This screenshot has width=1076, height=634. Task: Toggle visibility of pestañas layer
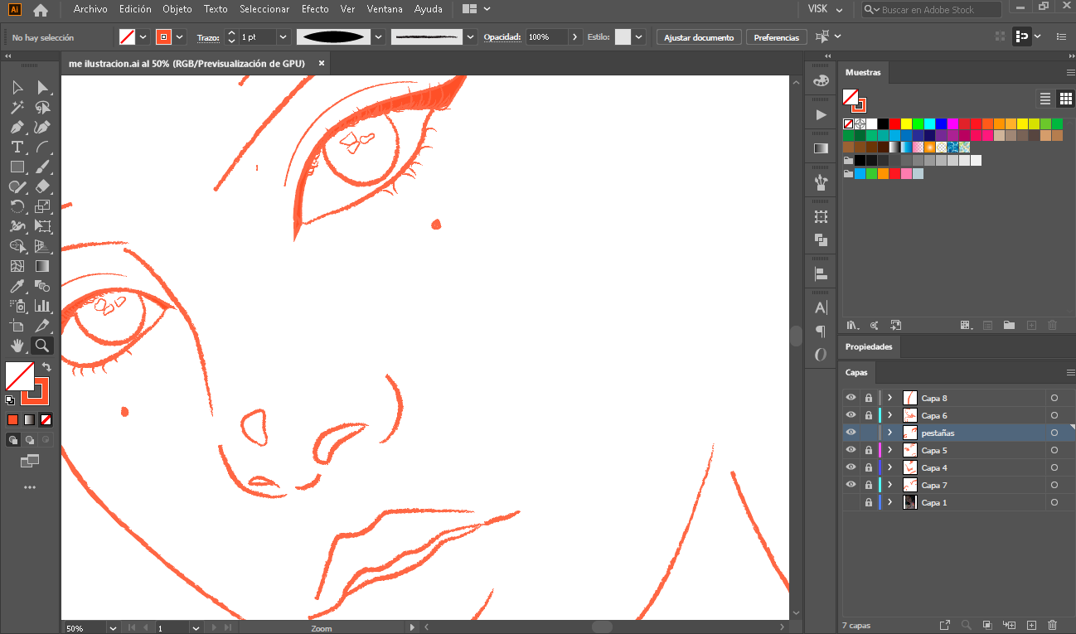(851, 433)
